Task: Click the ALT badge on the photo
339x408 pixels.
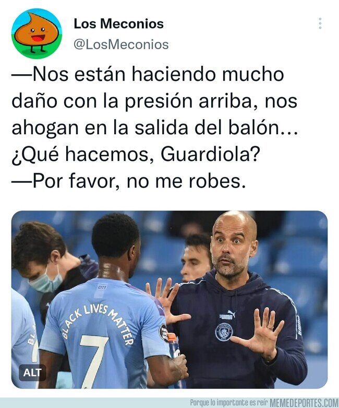Action: coord(32,372)
